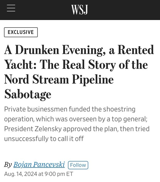Image resolution: width=160 pixels, height=182 pixels.
Task: Click the 'By' byline prefix
Action: [x=8, y=165]
